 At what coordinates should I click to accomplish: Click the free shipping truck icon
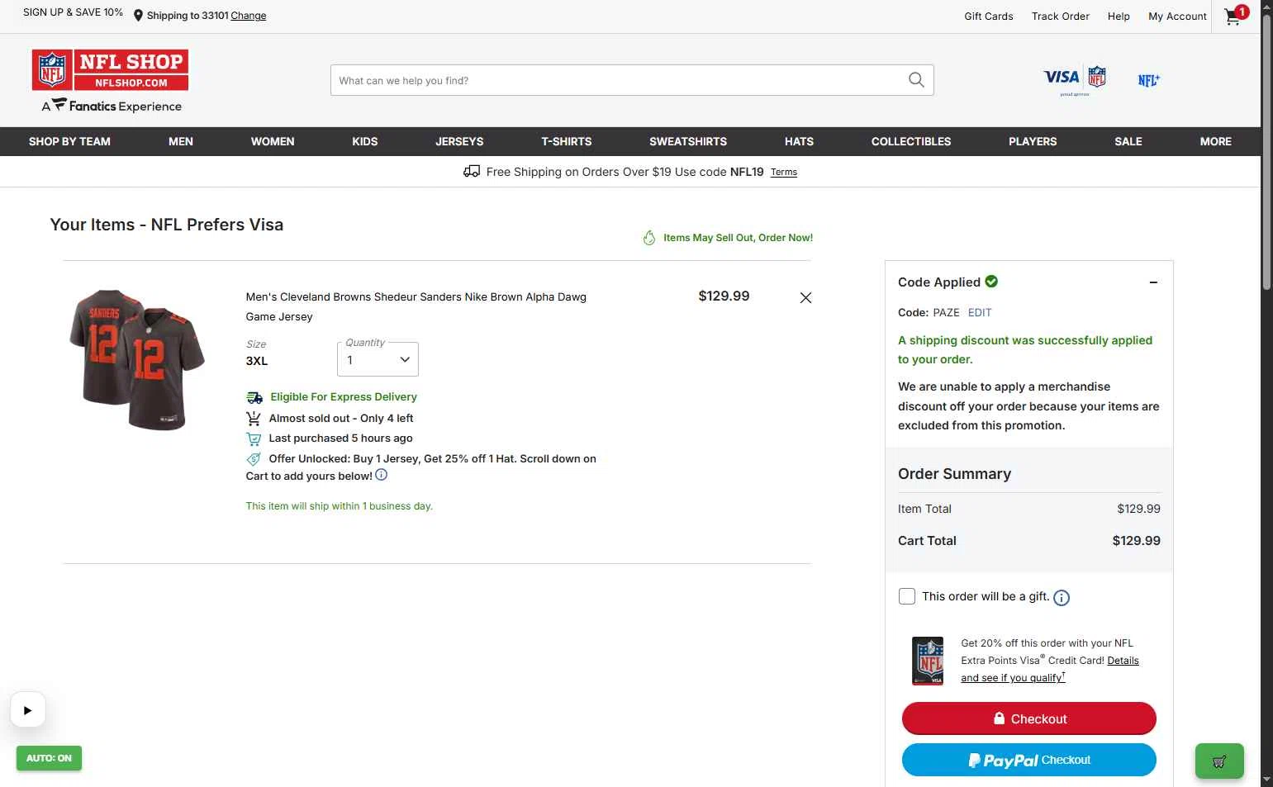472,172
